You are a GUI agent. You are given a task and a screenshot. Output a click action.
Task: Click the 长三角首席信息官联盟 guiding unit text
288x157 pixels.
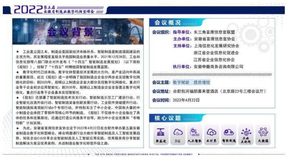[x=214, y=32]
